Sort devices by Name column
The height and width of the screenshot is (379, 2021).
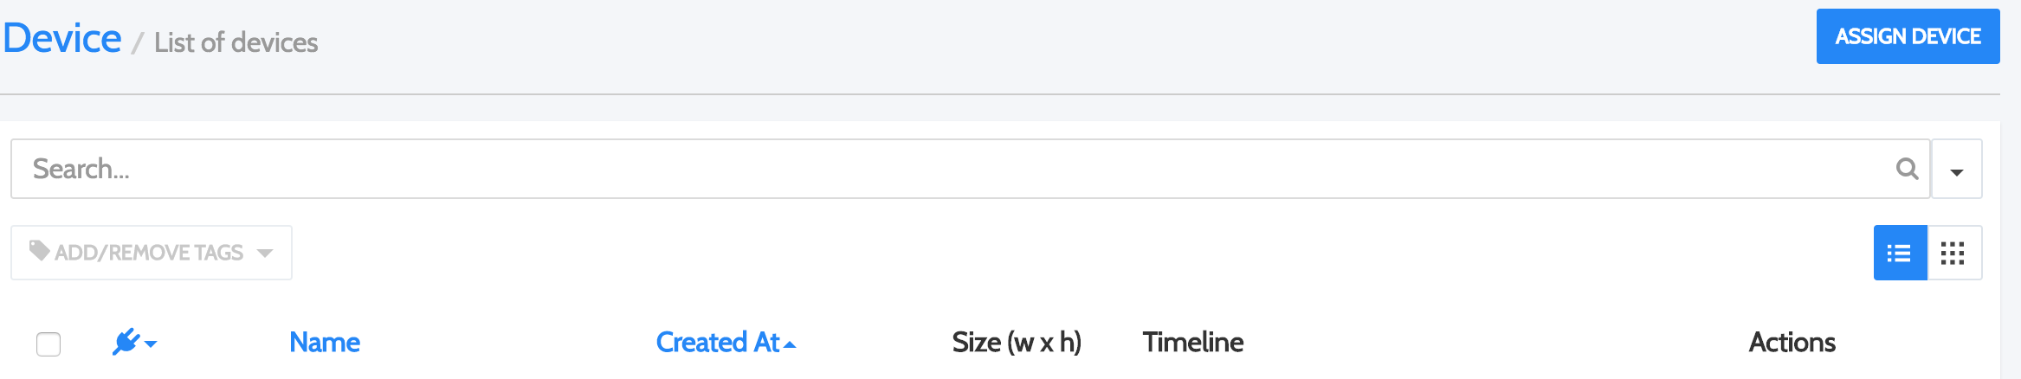[325, 343]
